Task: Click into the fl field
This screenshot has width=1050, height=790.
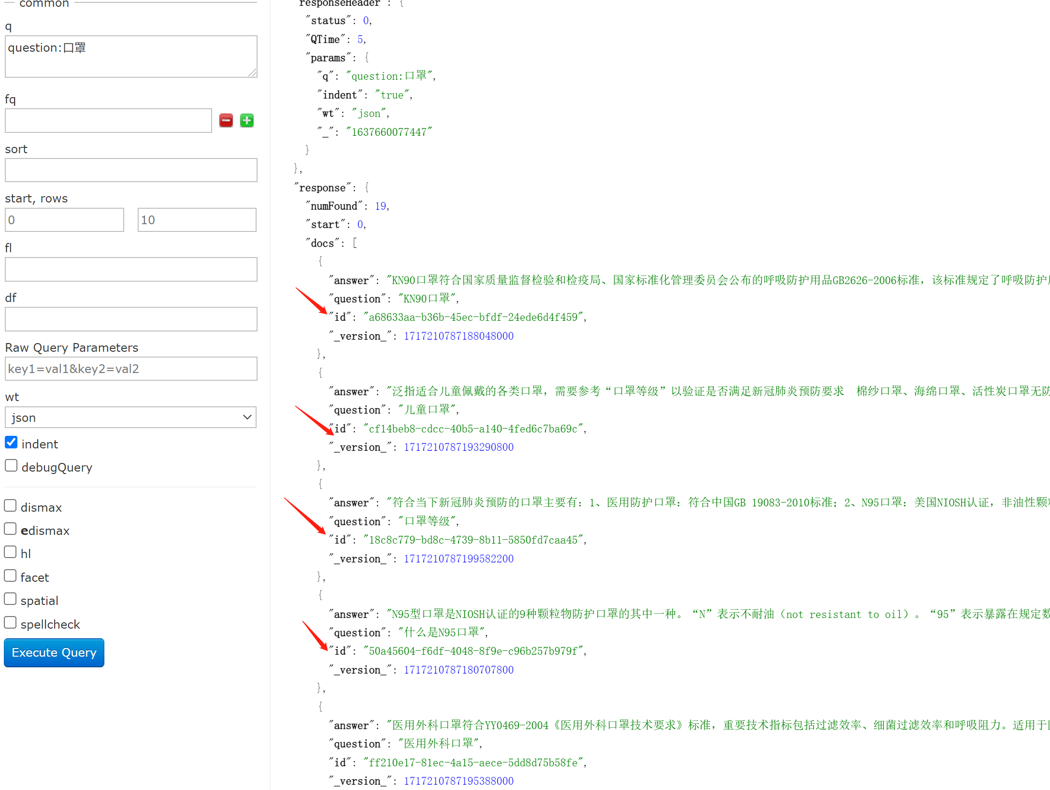Action: 131,270
